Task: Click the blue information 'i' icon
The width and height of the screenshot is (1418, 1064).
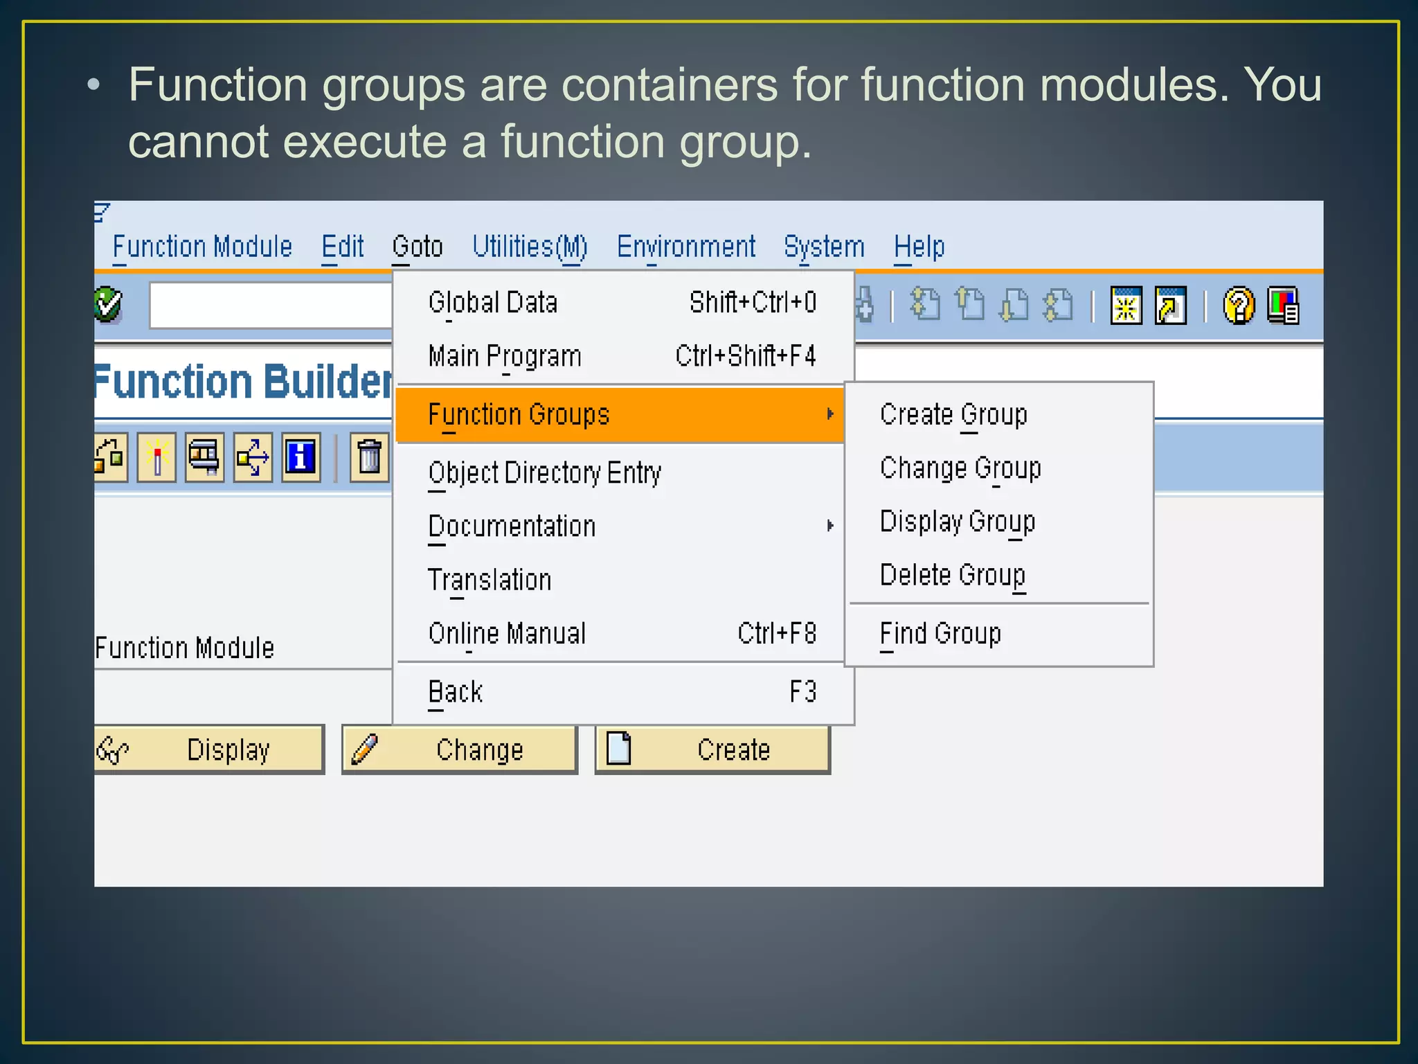Action: pyautogui.click(x=300, y=457)
